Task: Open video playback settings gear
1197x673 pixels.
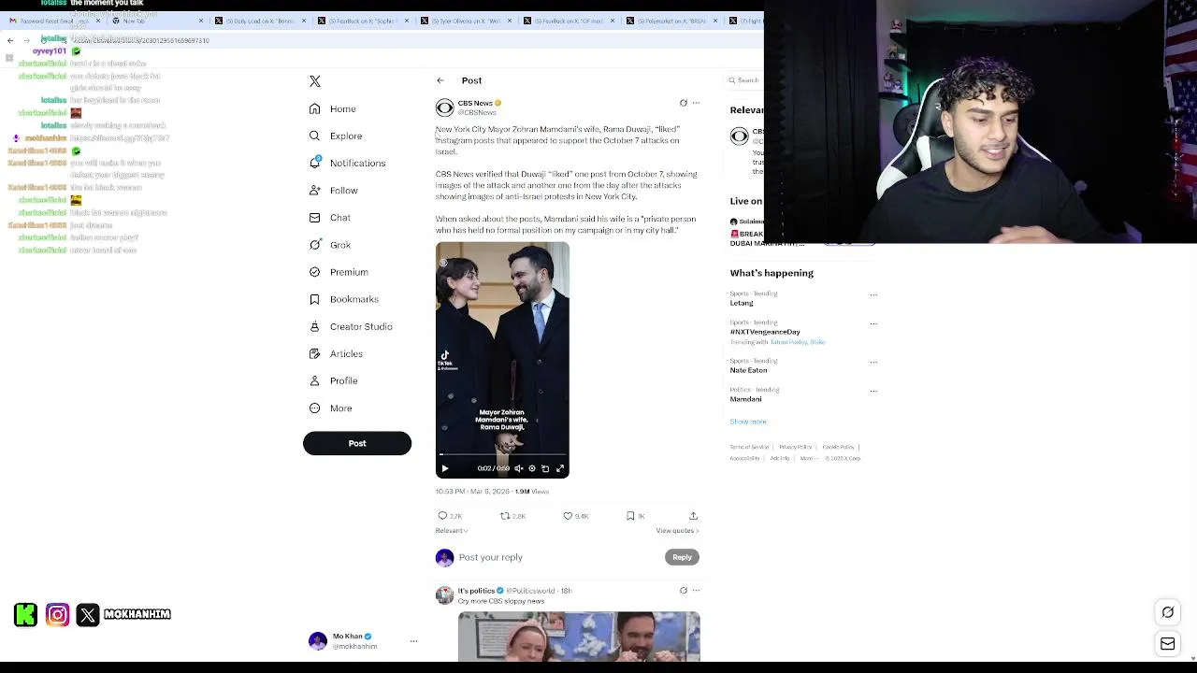Action: (x=532, y=468)
